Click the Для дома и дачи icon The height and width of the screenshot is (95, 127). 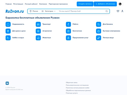pyautogui.click(x=8, y=31)
